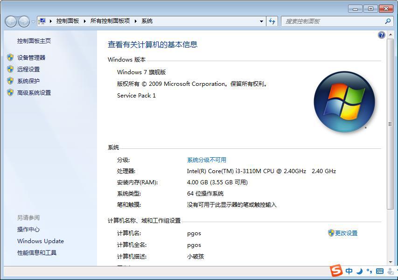The image size is (398, 280).
Task: Select the Windows 7 旗舰版 text
Action: click(141, 72)
